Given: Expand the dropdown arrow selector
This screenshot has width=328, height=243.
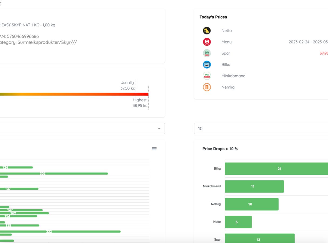Looking at the screenshot, I should point(159,129).
